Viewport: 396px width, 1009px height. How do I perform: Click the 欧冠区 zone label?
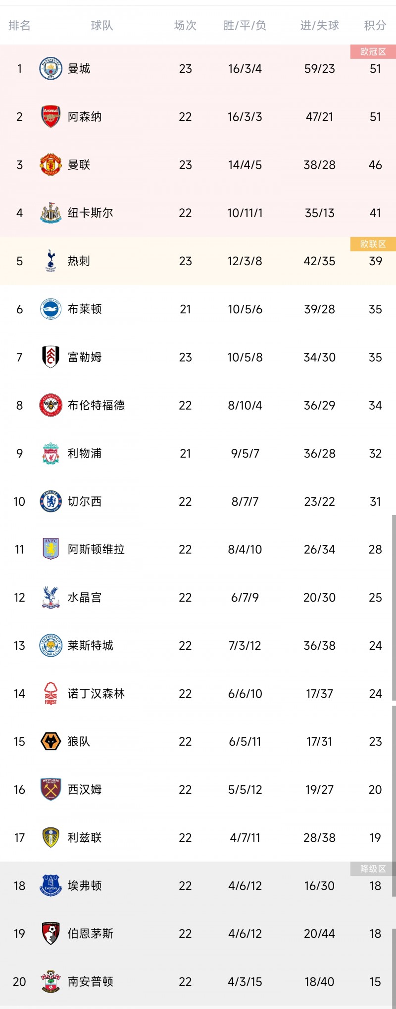pyautogui.click(x=373, y=52)
